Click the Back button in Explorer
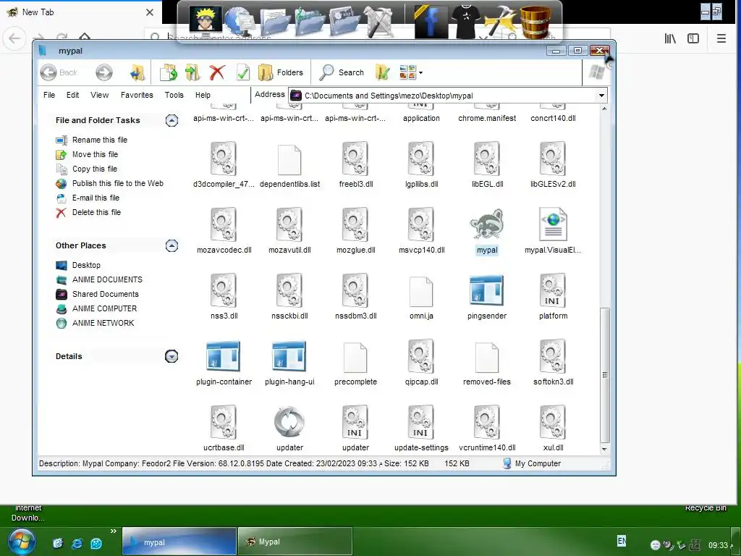The height and width of the screenshot is (556, 741). coord(59,72)
